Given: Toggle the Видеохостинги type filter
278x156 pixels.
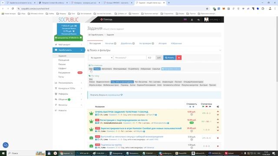Looking at the screenshot, I should [103, 82].
